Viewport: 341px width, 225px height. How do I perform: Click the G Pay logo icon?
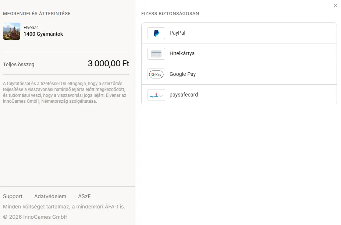[156, 74]
